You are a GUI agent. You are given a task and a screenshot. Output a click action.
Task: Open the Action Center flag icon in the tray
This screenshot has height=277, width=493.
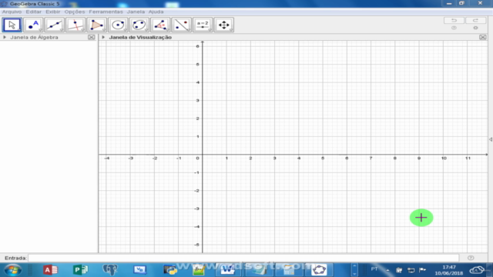click(x=423, y=270)
